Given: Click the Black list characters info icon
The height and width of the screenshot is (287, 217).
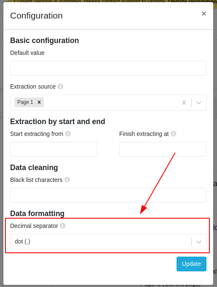Looking at the screenshot, I should pos(67,180).
